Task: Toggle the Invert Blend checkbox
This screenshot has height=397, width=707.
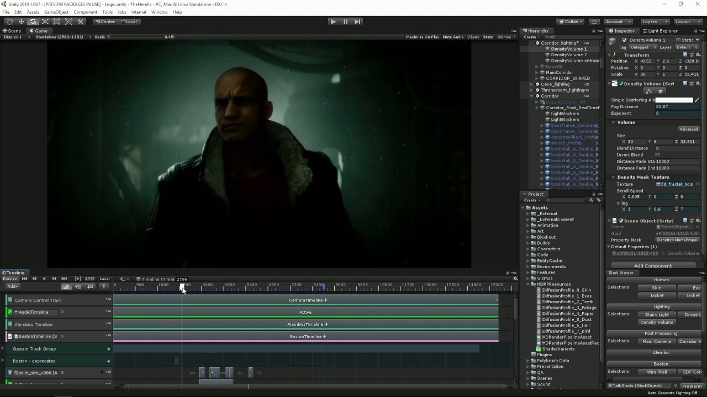Action: [x=657, y=155]
